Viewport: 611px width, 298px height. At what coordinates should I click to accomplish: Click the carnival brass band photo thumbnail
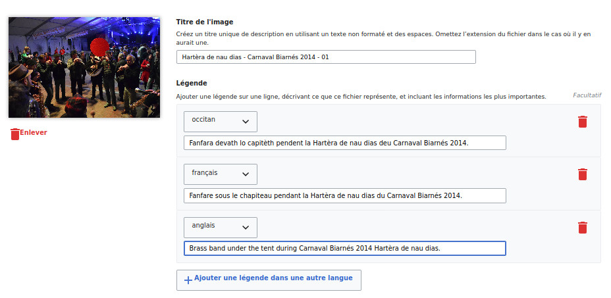coord(84,67)
